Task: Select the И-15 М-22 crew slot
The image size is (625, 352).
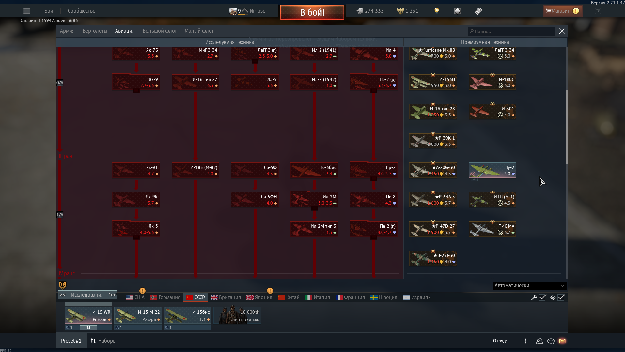Action: coord(138,315)
